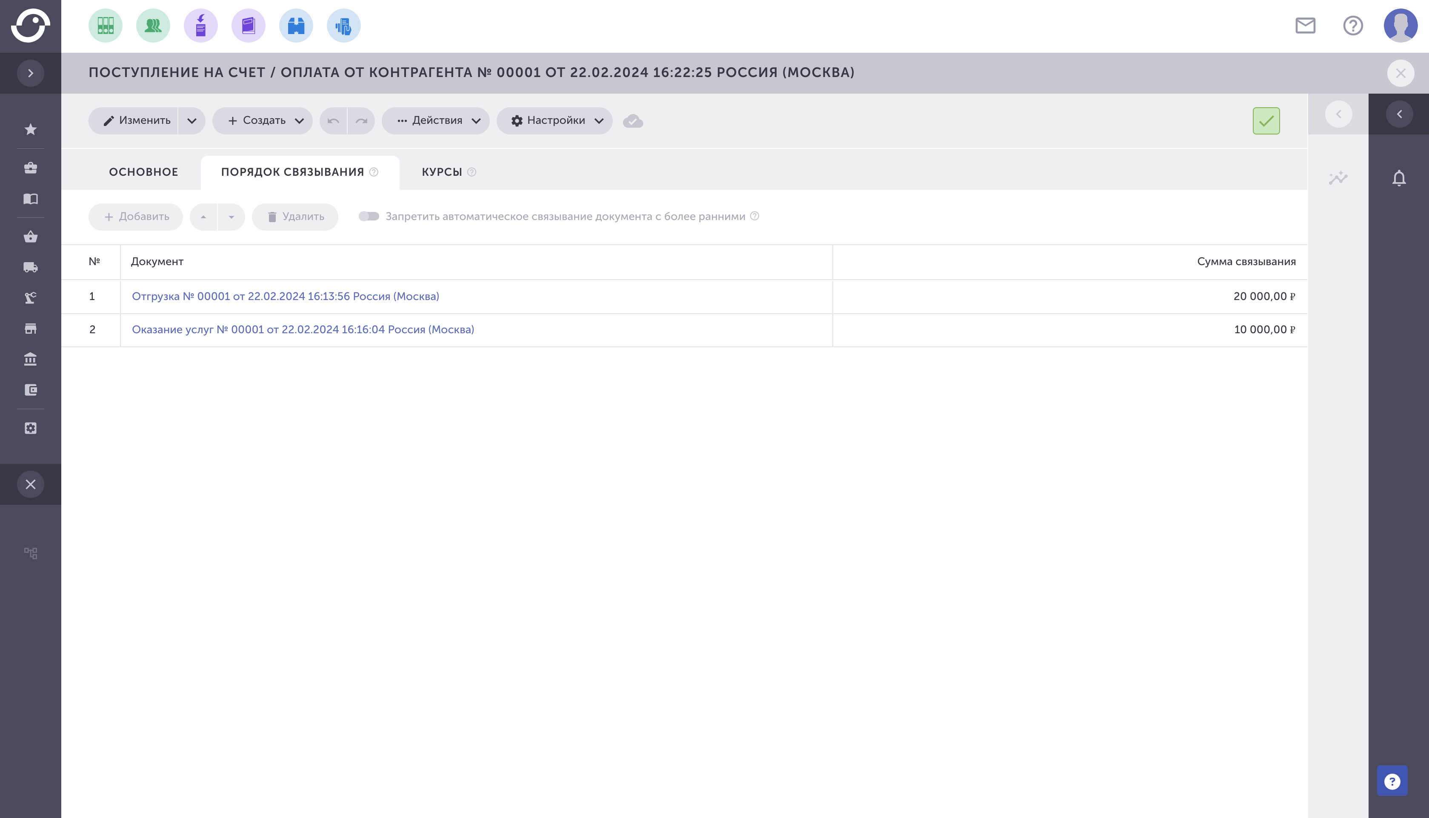Open the dropdown arrow next to Изменить
This screenshot has height=818, width=1429.
[x=191, y=121]
